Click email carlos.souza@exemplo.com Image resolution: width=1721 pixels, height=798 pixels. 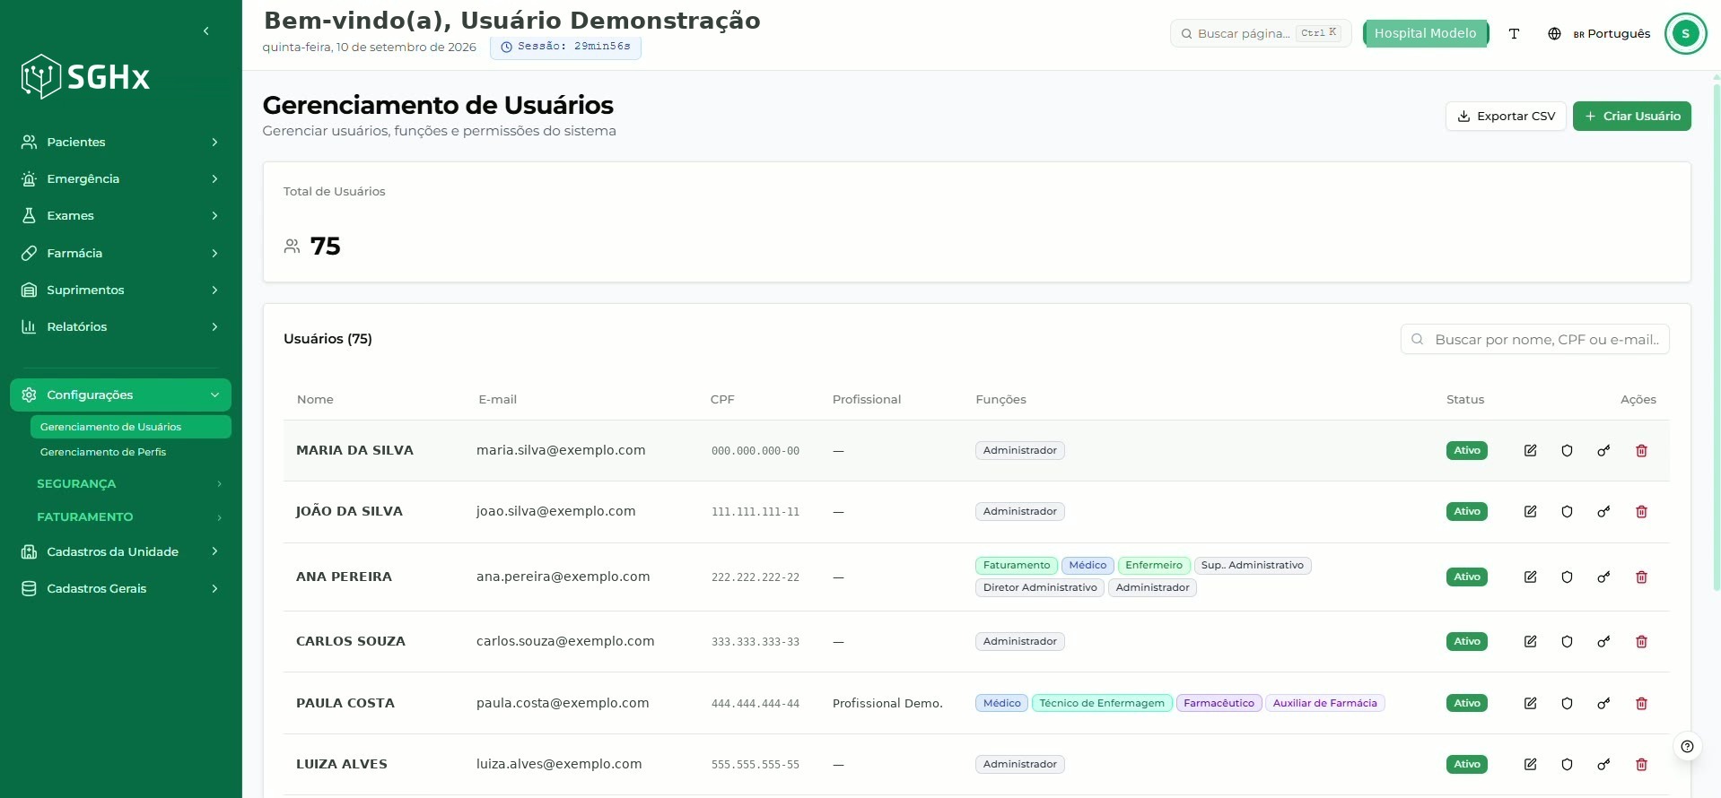tap(565, 641)
